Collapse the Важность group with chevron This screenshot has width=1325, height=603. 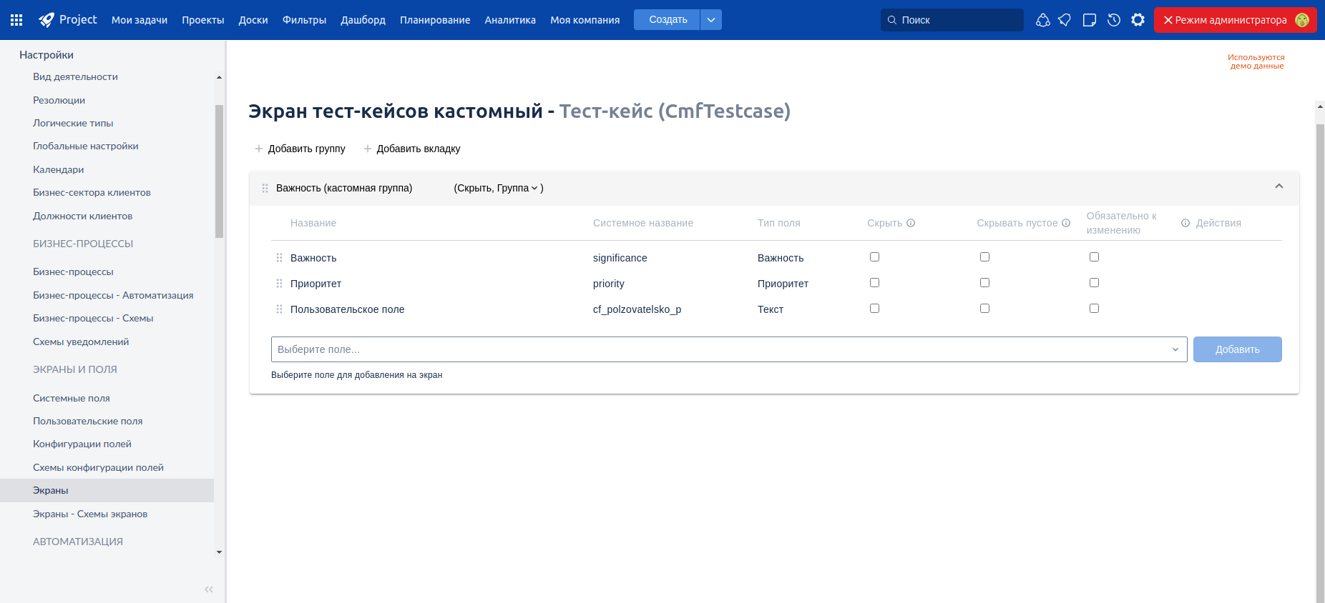click(1279, 186)
